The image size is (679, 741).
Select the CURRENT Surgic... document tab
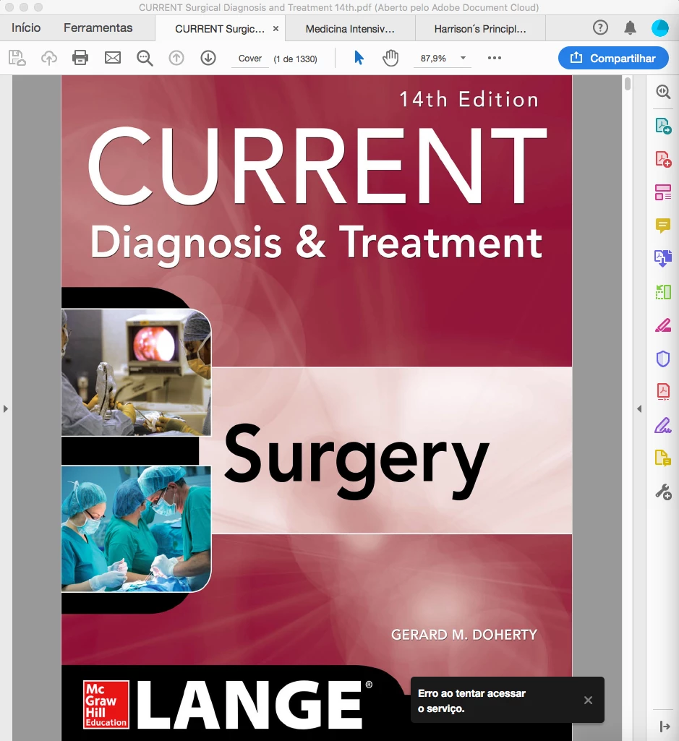[x=219, y=29]
